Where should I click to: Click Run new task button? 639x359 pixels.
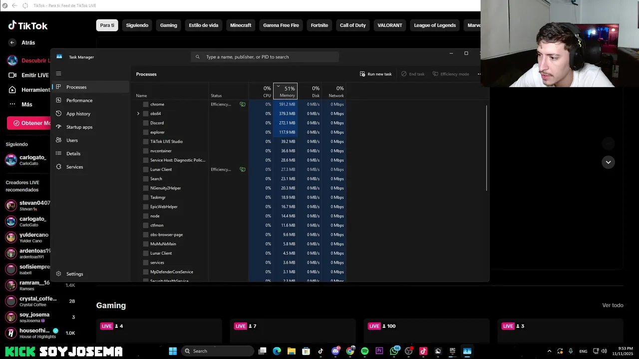click(x=376, y=74)
